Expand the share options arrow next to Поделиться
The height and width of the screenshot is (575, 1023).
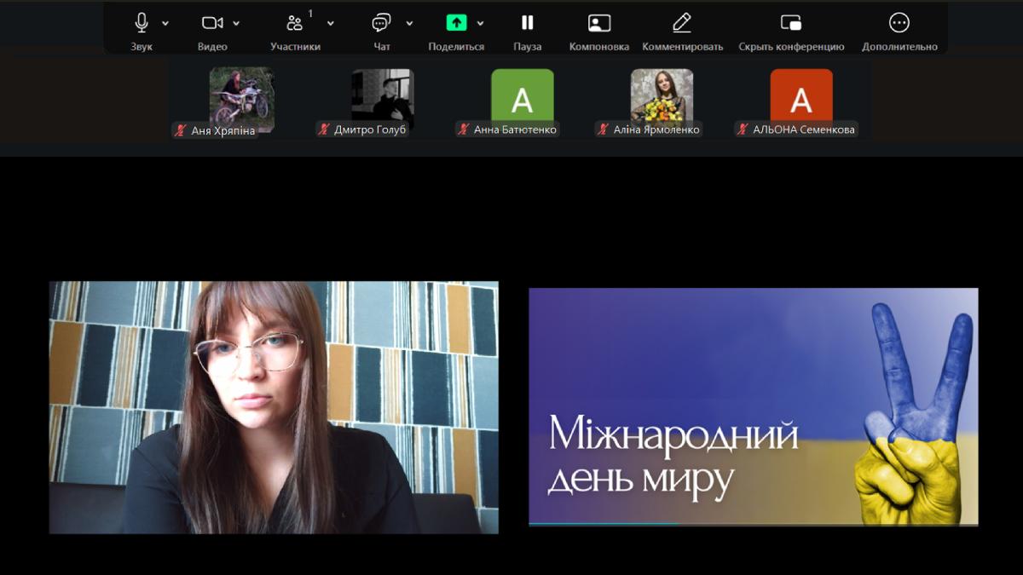coord(481,23)
